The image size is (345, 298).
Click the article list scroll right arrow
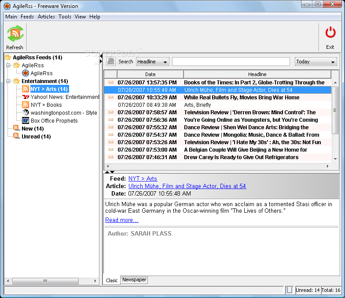pos(327,166)
